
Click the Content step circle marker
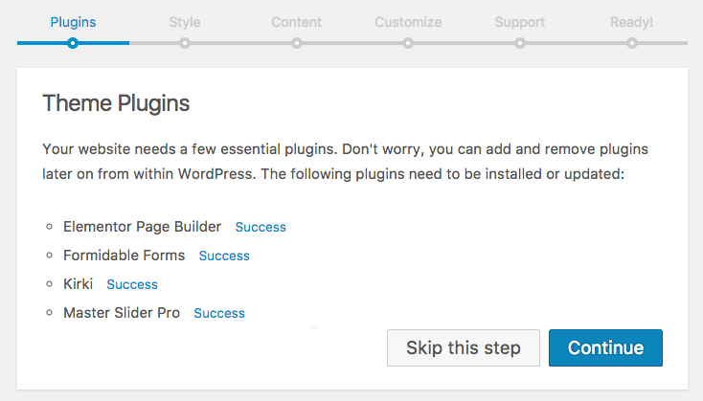click(x=297, y=43)
